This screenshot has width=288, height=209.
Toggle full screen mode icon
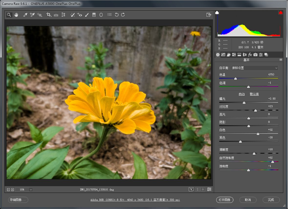209,15
